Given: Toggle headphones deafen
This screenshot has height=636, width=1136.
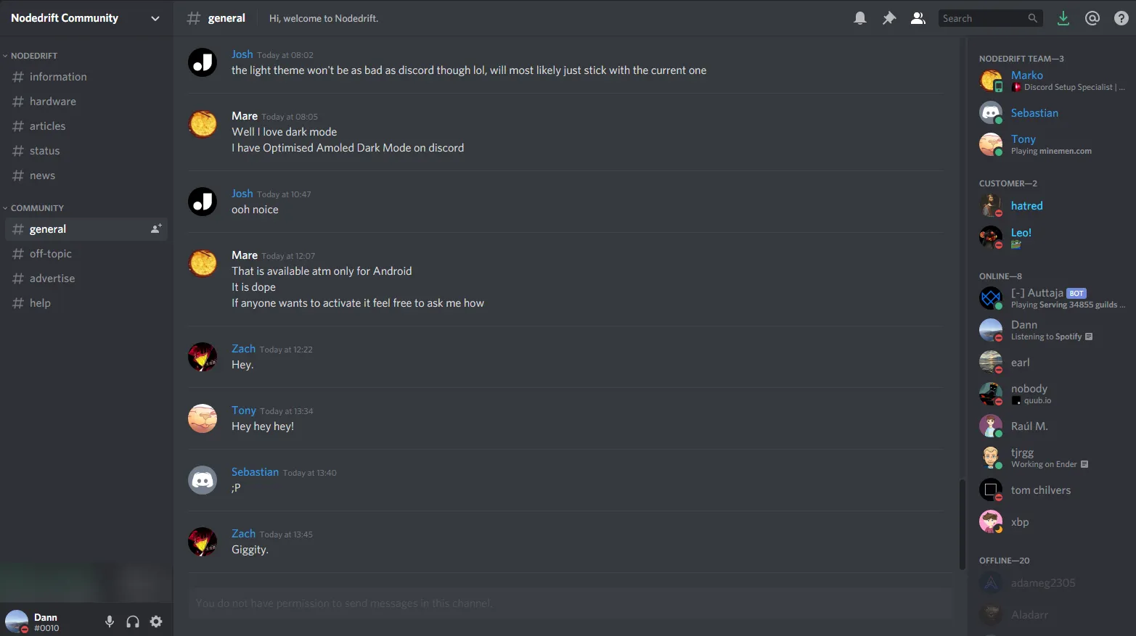Looking at the screenshot, I should click(x=133, y=621).
